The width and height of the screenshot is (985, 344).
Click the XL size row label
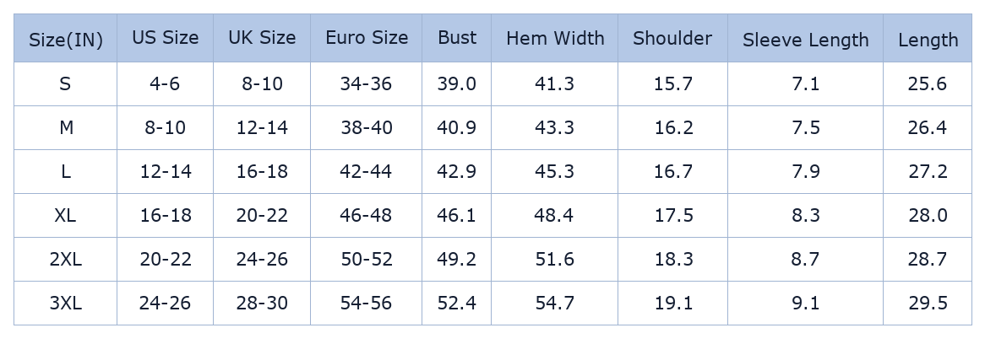(65, 216)
